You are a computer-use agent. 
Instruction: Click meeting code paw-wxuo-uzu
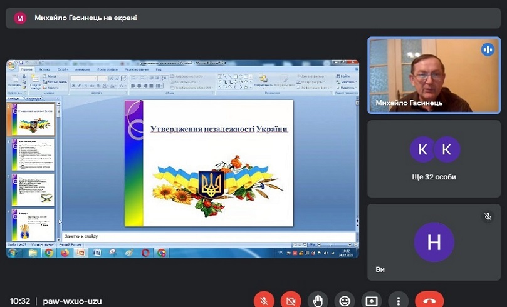coord(73,301)
